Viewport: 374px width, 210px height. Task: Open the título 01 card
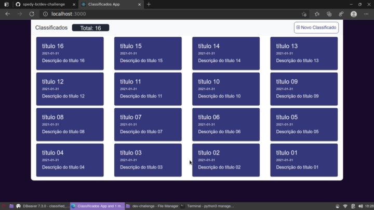tap(304, 160)
